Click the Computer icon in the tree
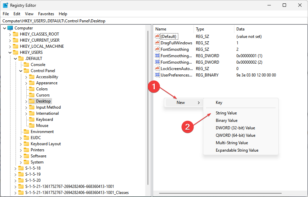 pos(10,28)
